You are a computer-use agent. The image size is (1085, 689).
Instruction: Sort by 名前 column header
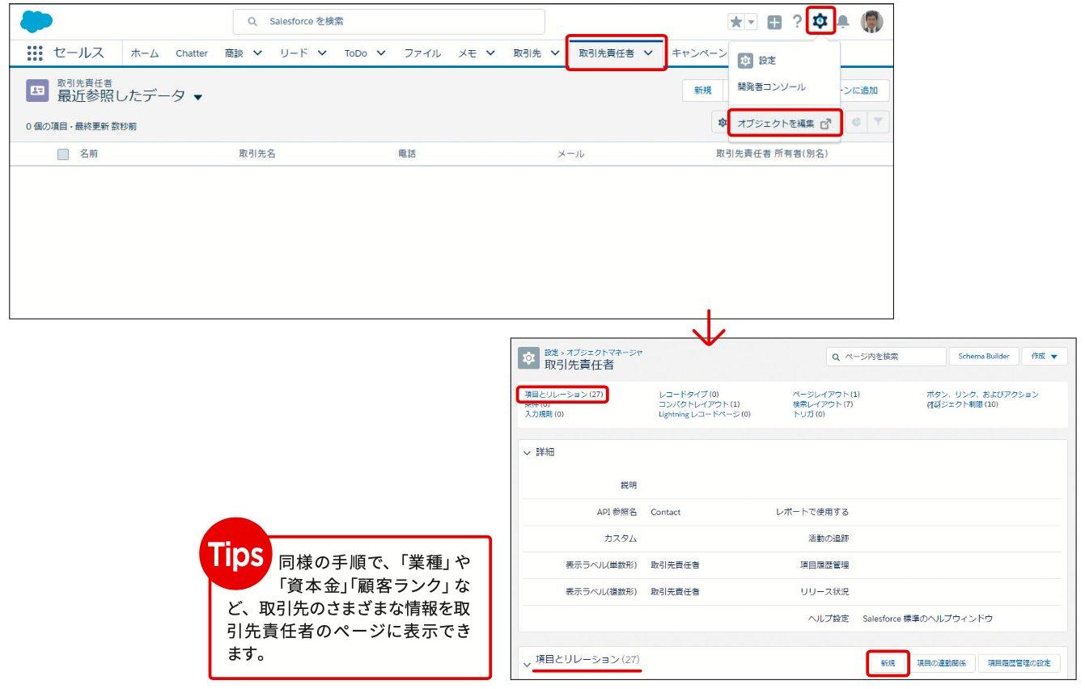pyautogui.click(x=89, y=154)
